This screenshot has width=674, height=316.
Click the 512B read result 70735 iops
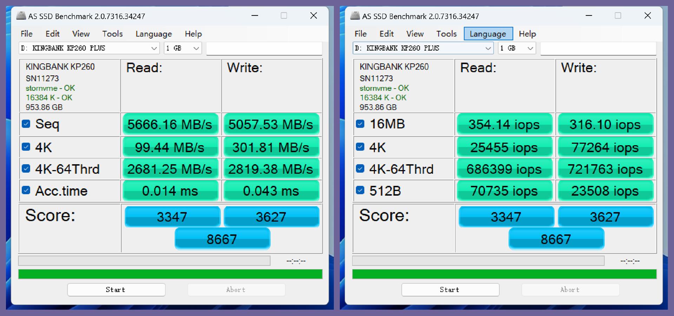pos(504,190)
